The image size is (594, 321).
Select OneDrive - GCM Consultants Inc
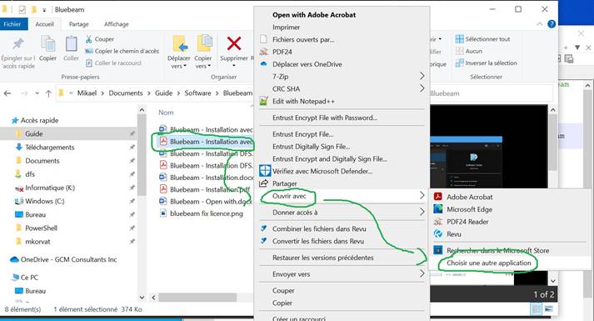(63, 259)
